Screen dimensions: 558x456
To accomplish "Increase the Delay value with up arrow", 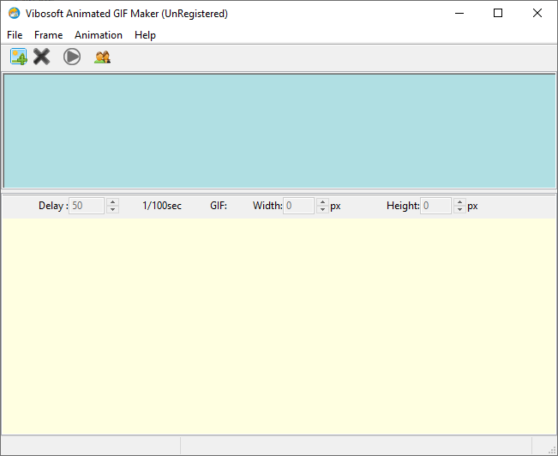I will pyautogui.click(x=113, y=202).
